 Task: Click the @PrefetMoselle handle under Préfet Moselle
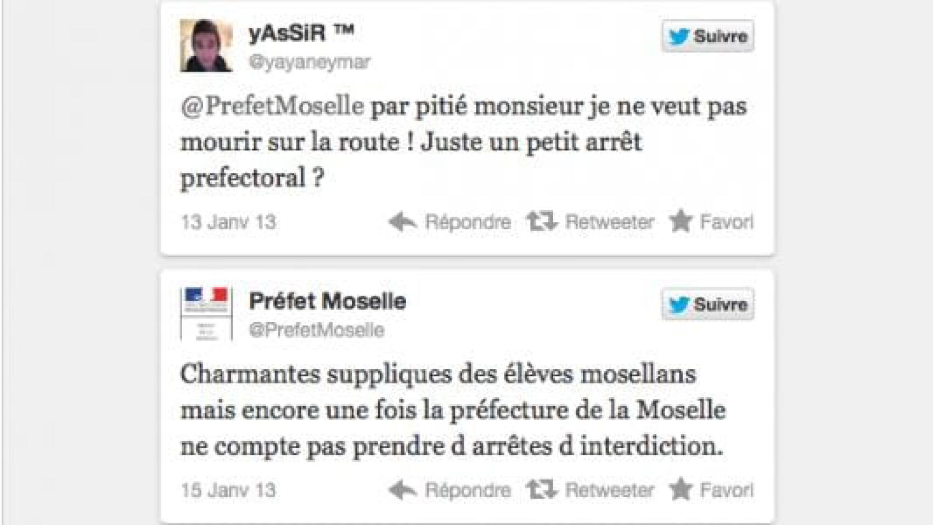click(x=317, y=330)
